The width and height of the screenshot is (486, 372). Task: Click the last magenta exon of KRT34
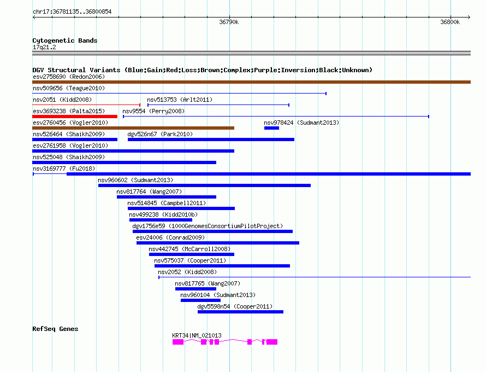tap(272, 342)
